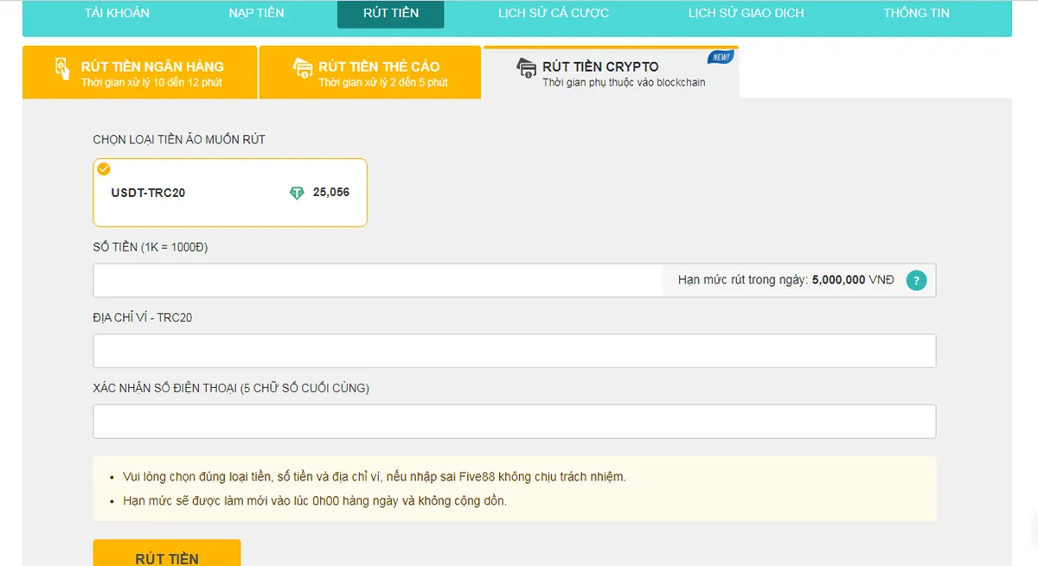Screen dimensions: 1038x566
Task: Open the TÀI KHOẢN menu tab
Action: coord(117,13)
